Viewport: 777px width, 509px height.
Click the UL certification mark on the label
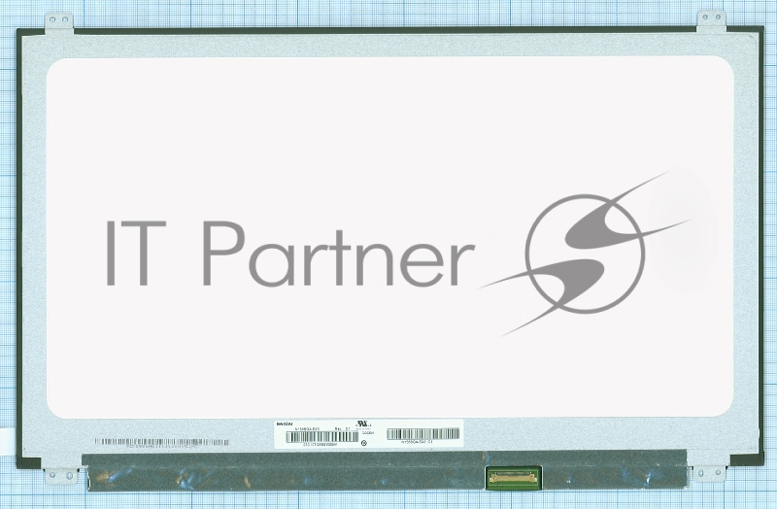coord(362,425)
